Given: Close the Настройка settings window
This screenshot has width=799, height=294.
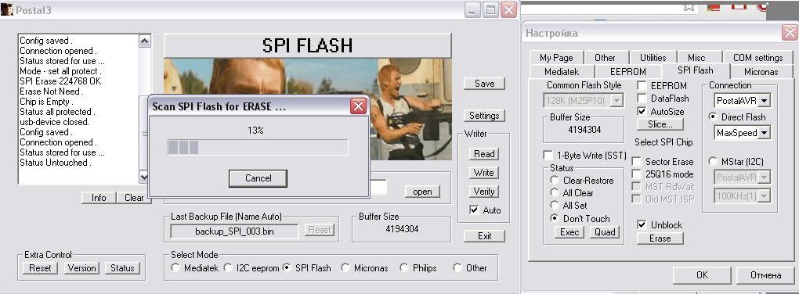Looking at the screenshot, I should pos(790,33).
